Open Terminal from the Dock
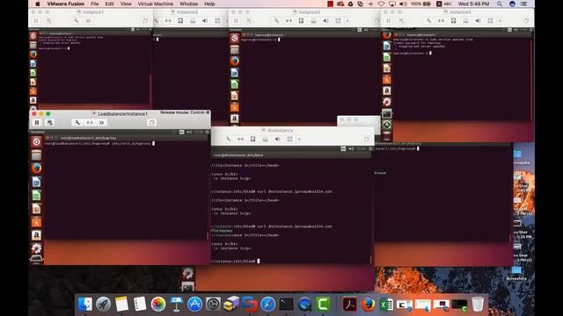563x316 pixels. 286,305
